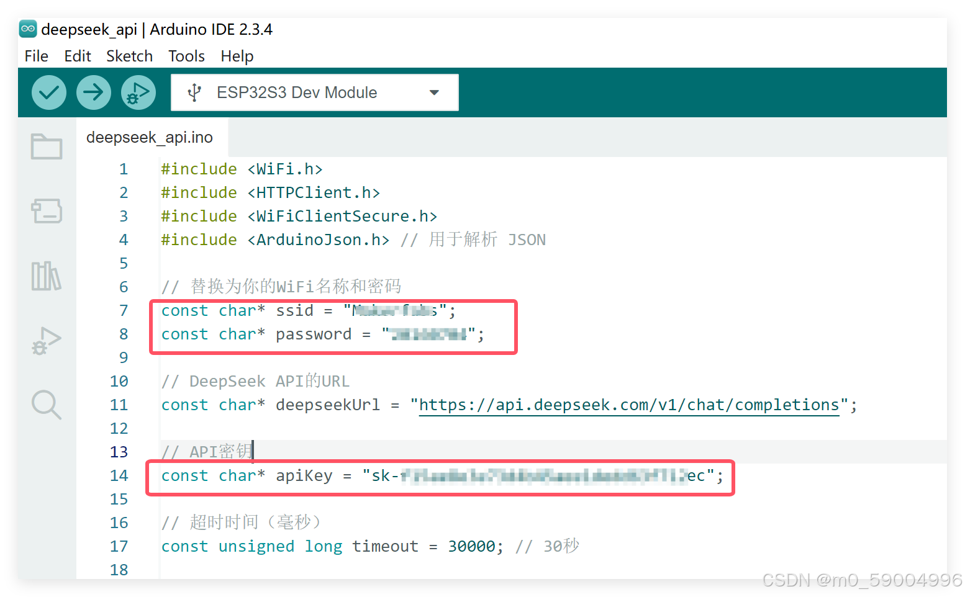Click the 'long' keyword on line 17
The width and height of the screenshot is (965, 597).
coord(324,547)
